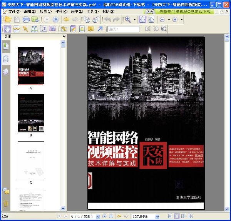Click last page button in status bar
231x221 pixels.
pyautogui.click(x=111, y=216)
